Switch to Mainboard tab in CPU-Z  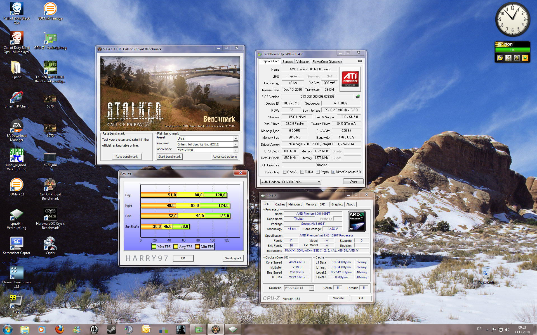tap(295, 204)
